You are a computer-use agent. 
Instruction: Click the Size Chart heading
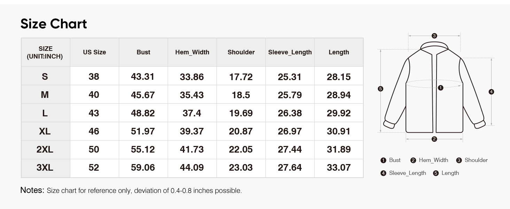click(x=54, y=24)
